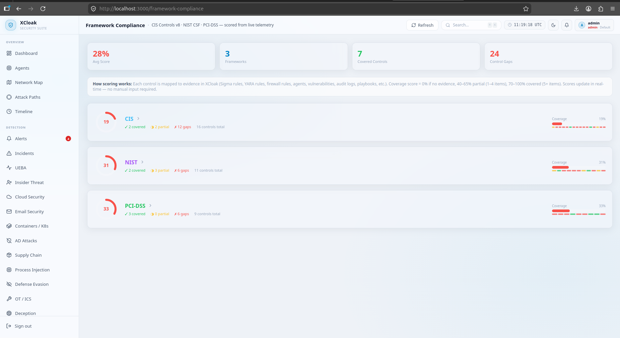The height and width of the screenshot is (338, 620).
Task: Open notifications bell in top bar
Action: (x=567, y=25)
